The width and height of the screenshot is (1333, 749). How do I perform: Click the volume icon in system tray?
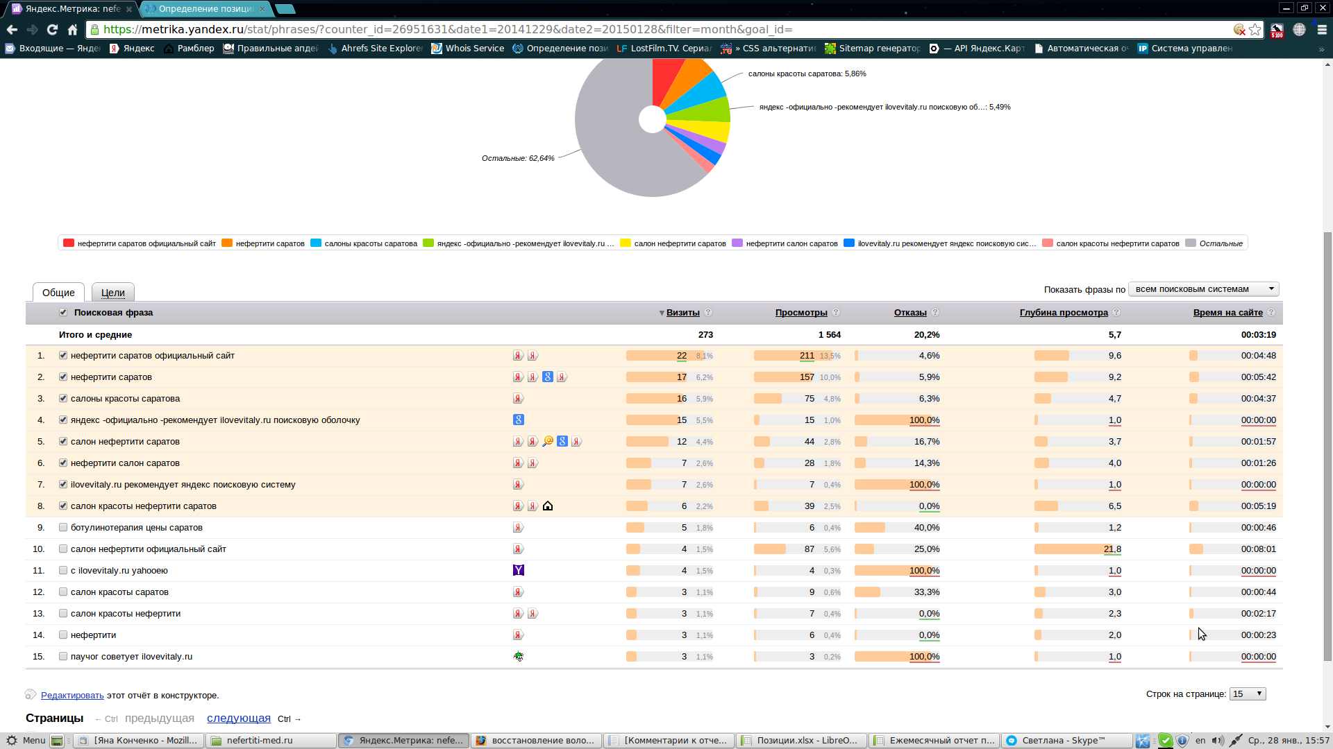pyautogui.click(x=1218, y=740)
